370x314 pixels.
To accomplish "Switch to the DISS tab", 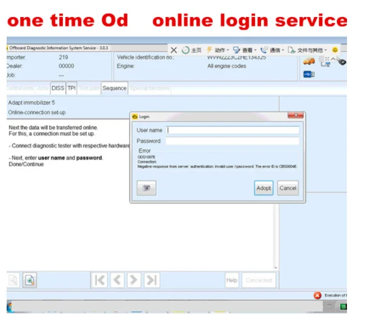I will pos(58,88).
